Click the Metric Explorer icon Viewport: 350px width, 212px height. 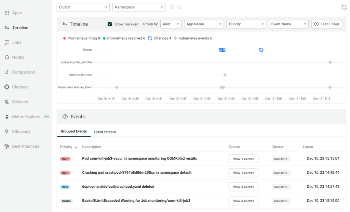pyautogui.click(x=7, y=117)
